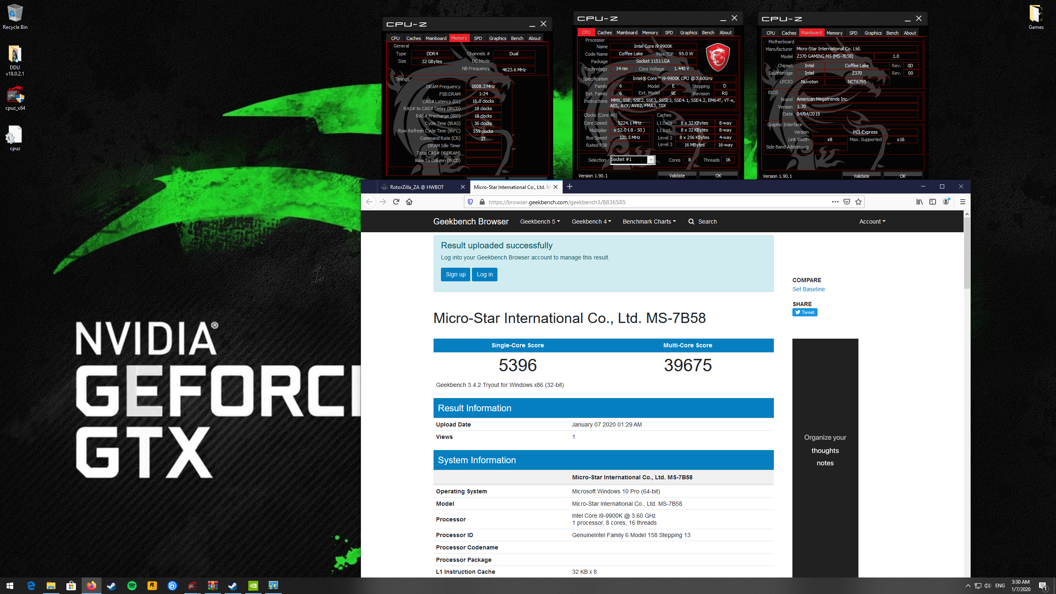
Task: Click Set Baseline link
Action: 808,289
